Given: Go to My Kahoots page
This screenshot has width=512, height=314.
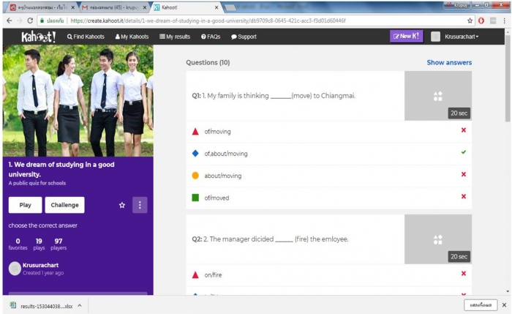Looking at the screenshot, I should [132, 37].
